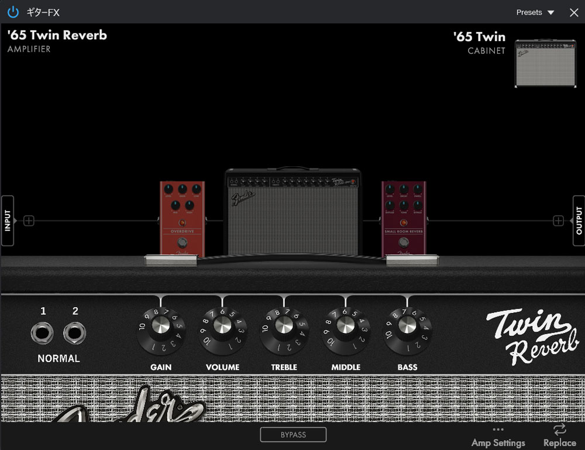
Task: Select the Twin Reverb amp in chain
Action: pyautogui.click(x=293, y=212)
